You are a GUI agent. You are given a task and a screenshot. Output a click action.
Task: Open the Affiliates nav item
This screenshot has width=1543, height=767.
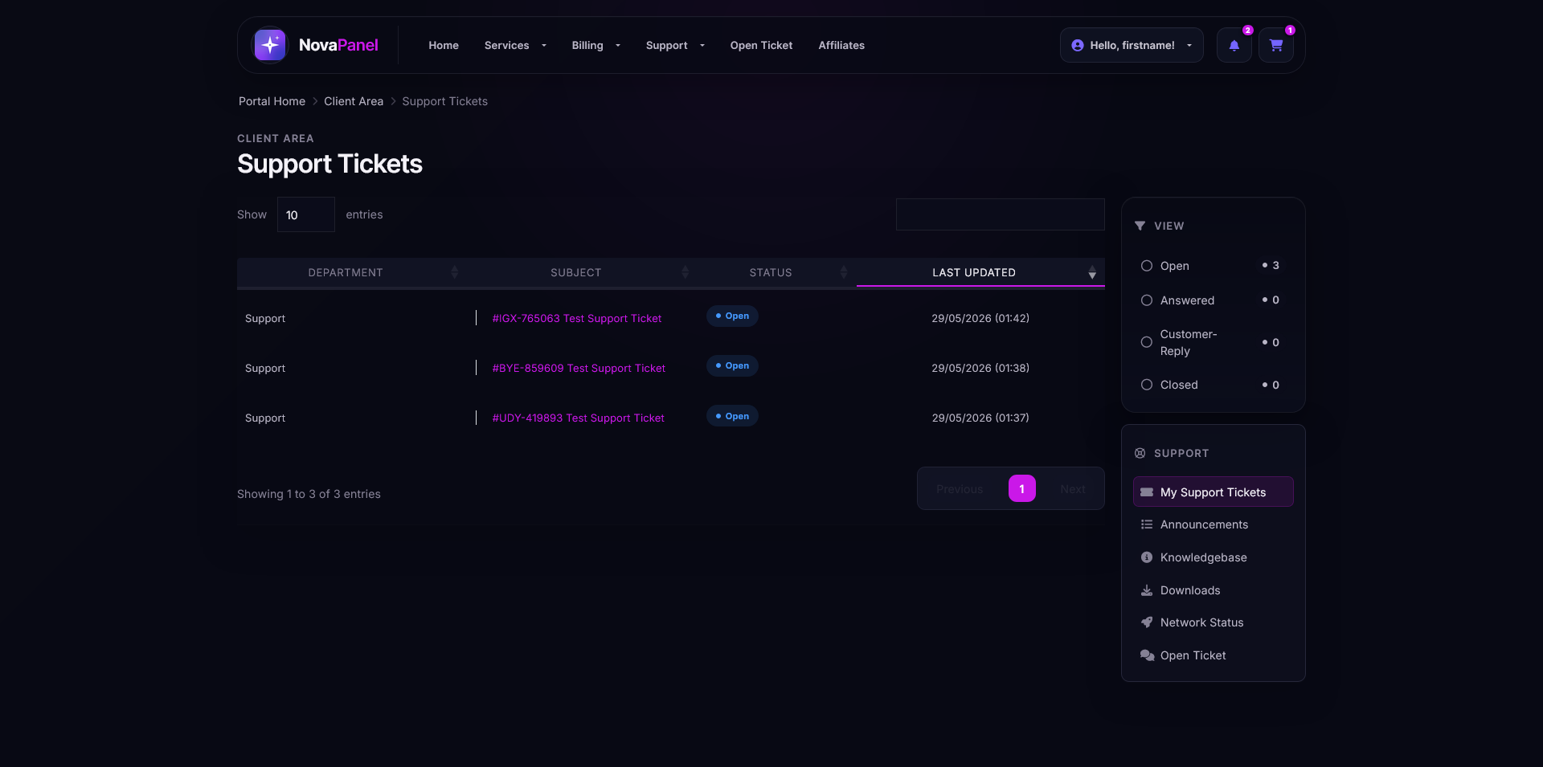[841, 45]
